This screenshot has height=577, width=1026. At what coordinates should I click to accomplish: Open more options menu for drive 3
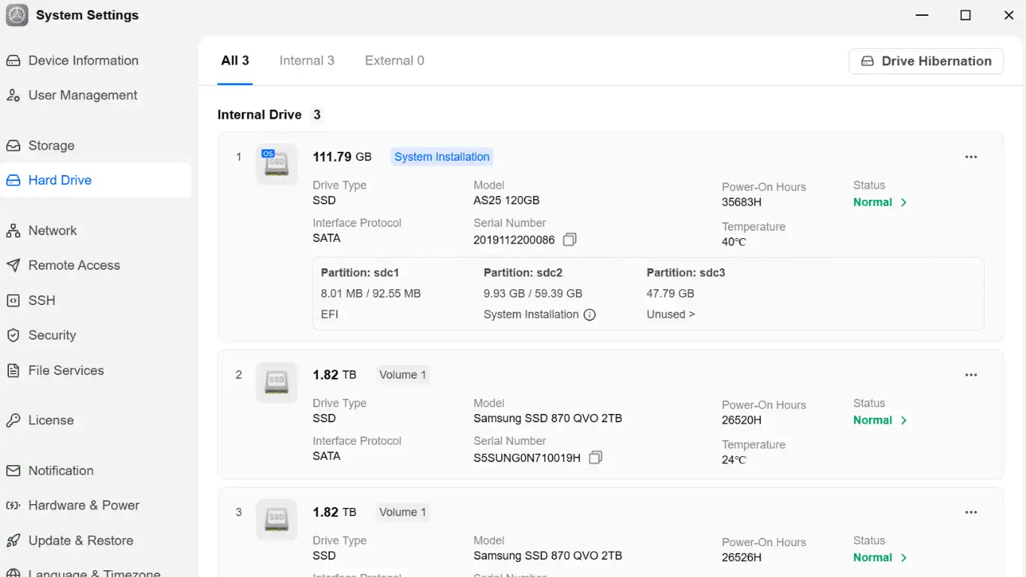971,512
